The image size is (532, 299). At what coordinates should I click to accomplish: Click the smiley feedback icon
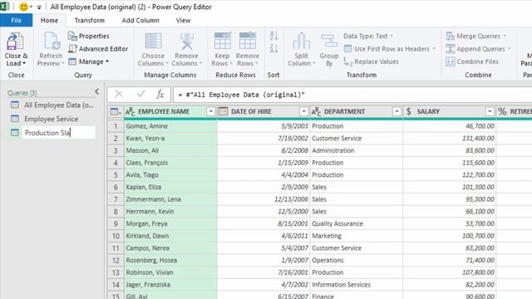click(24, 7)
